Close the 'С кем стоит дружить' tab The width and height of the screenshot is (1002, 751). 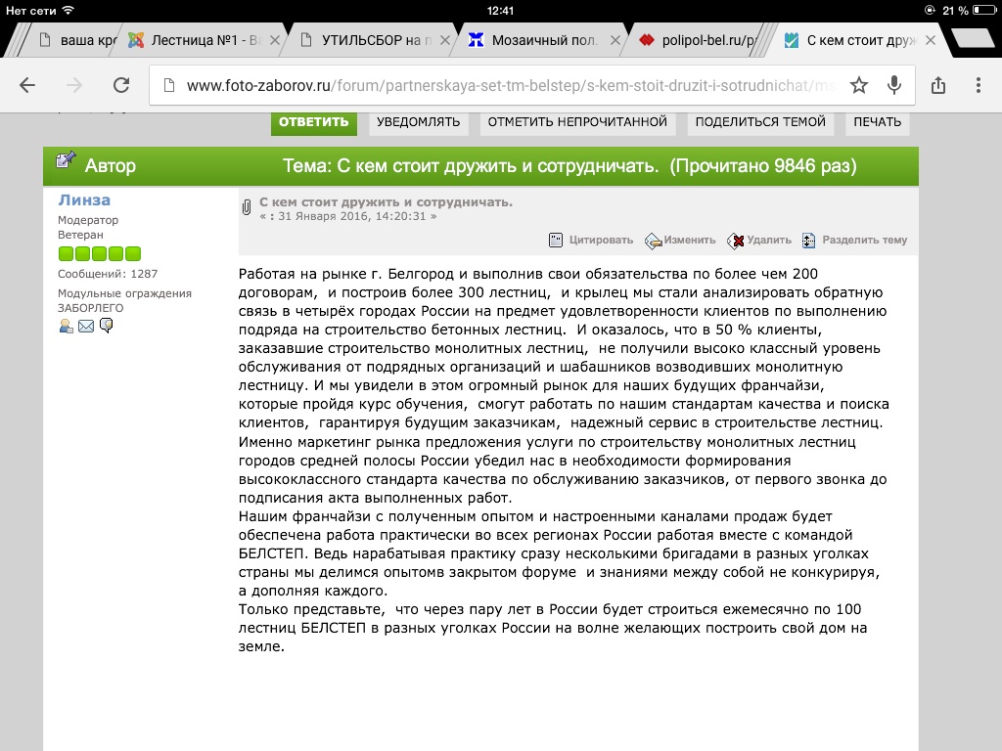coord(931,40)
